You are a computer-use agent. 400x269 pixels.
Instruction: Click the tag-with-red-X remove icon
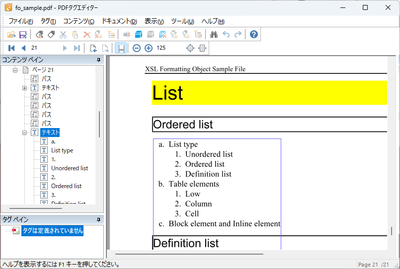tap(99, 34)
